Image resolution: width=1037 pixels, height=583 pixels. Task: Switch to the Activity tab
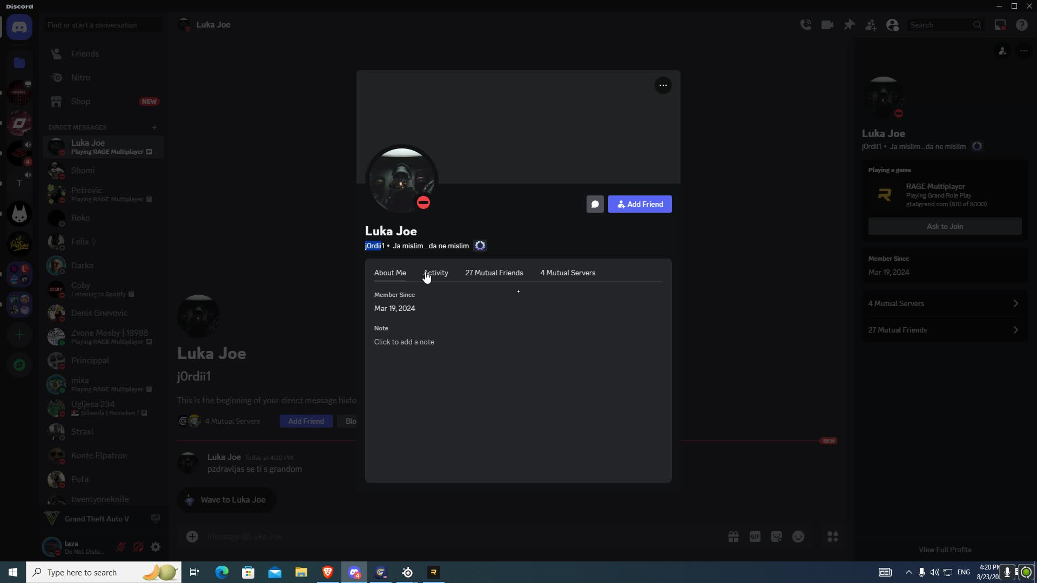point(436,273)
